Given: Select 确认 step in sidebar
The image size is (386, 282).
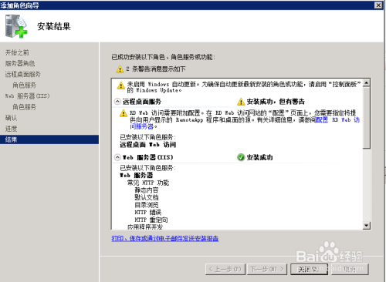Looking at the screenshot, I should tap(11, 118).
